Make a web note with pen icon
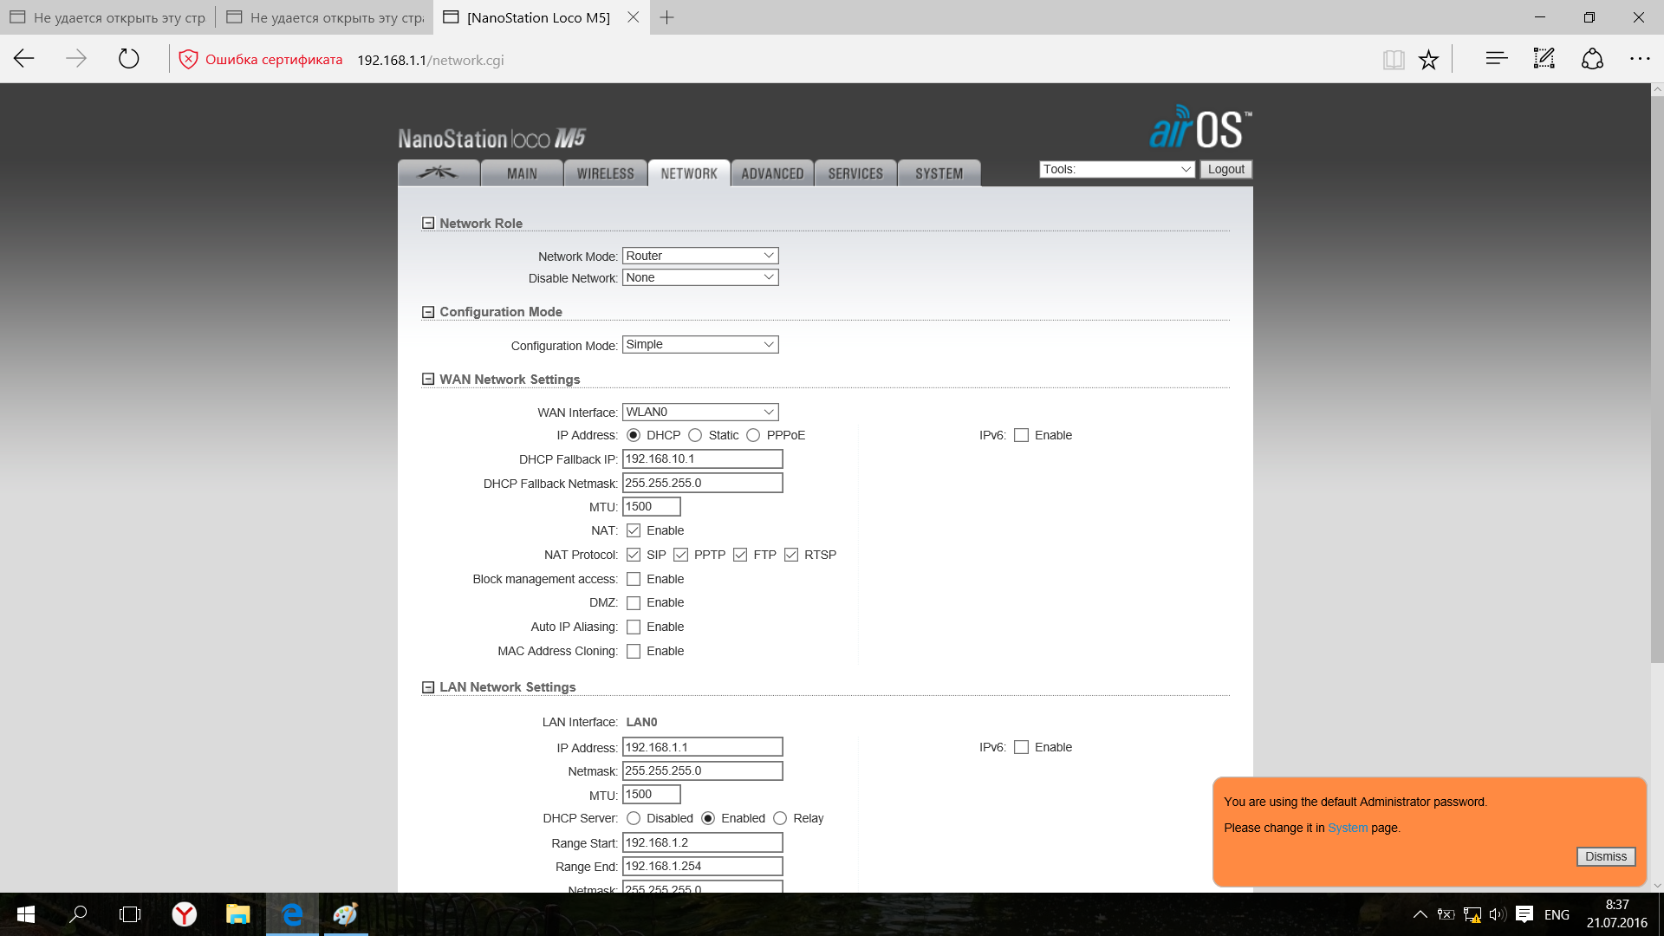The image size is (1664, 936). 1544,59
